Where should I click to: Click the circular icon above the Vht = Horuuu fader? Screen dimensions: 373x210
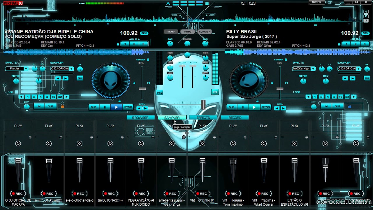(x=233, y=143)
